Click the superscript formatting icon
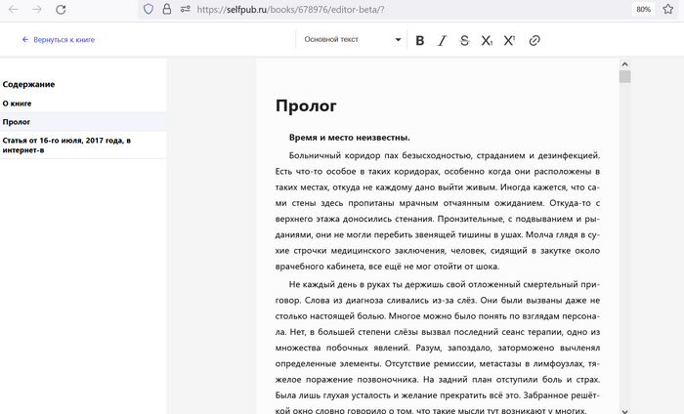Image resolution: width=684 pixels, height=414 pixels. click(509, 40)
